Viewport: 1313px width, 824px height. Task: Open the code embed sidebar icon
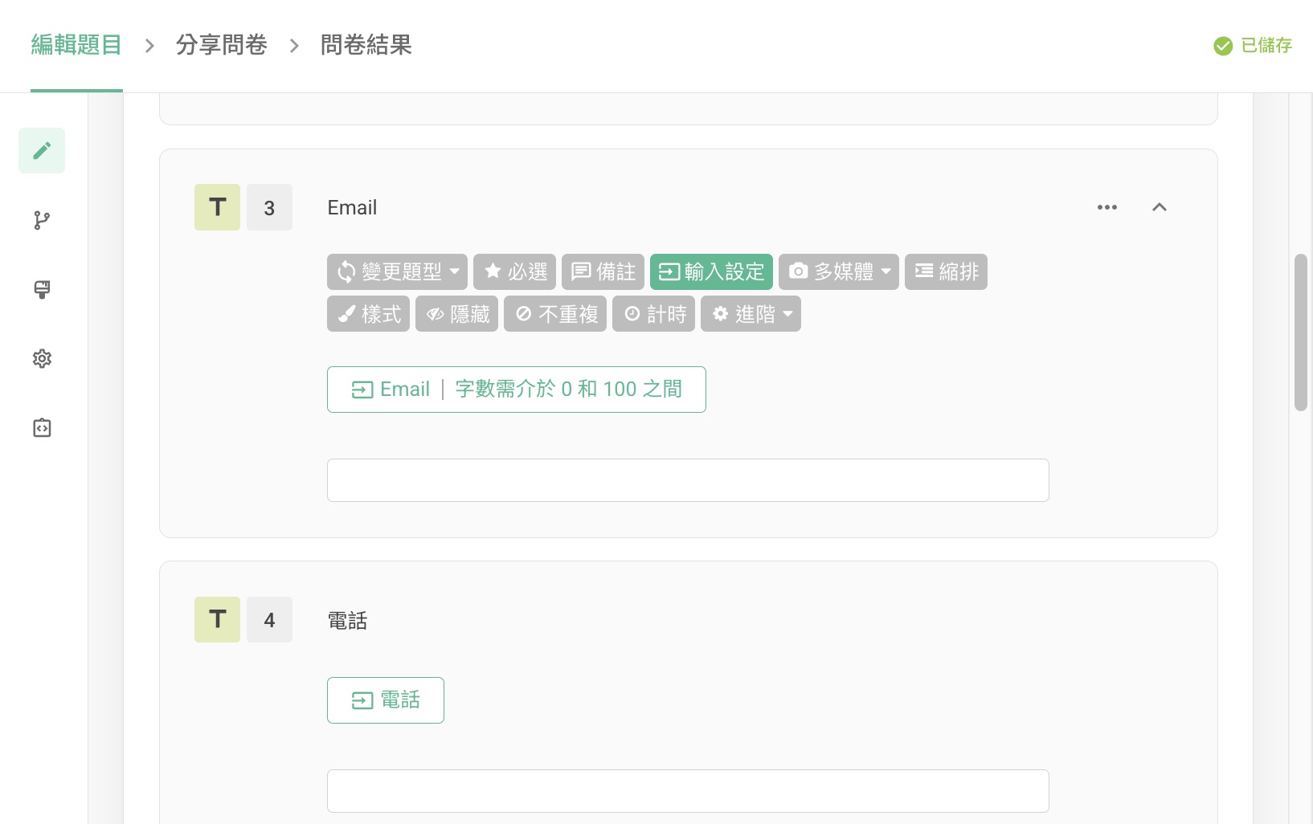tap(42, 427)
